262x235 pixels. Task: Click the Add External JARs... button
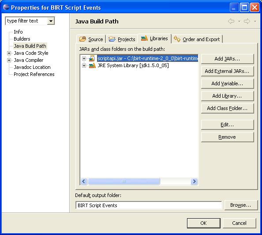tap(228, 71)
